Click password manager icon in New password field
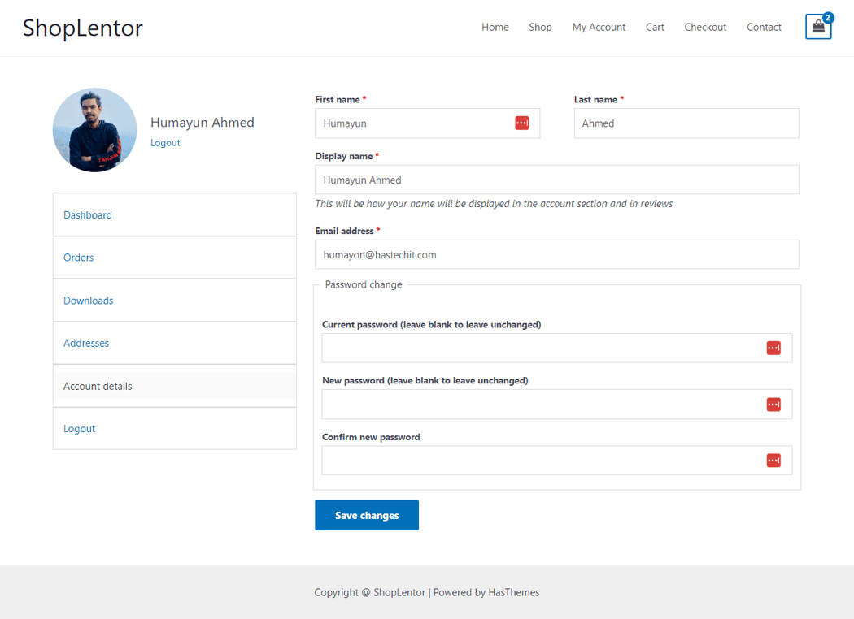This screenshot has height=619, width=854. 773,405
